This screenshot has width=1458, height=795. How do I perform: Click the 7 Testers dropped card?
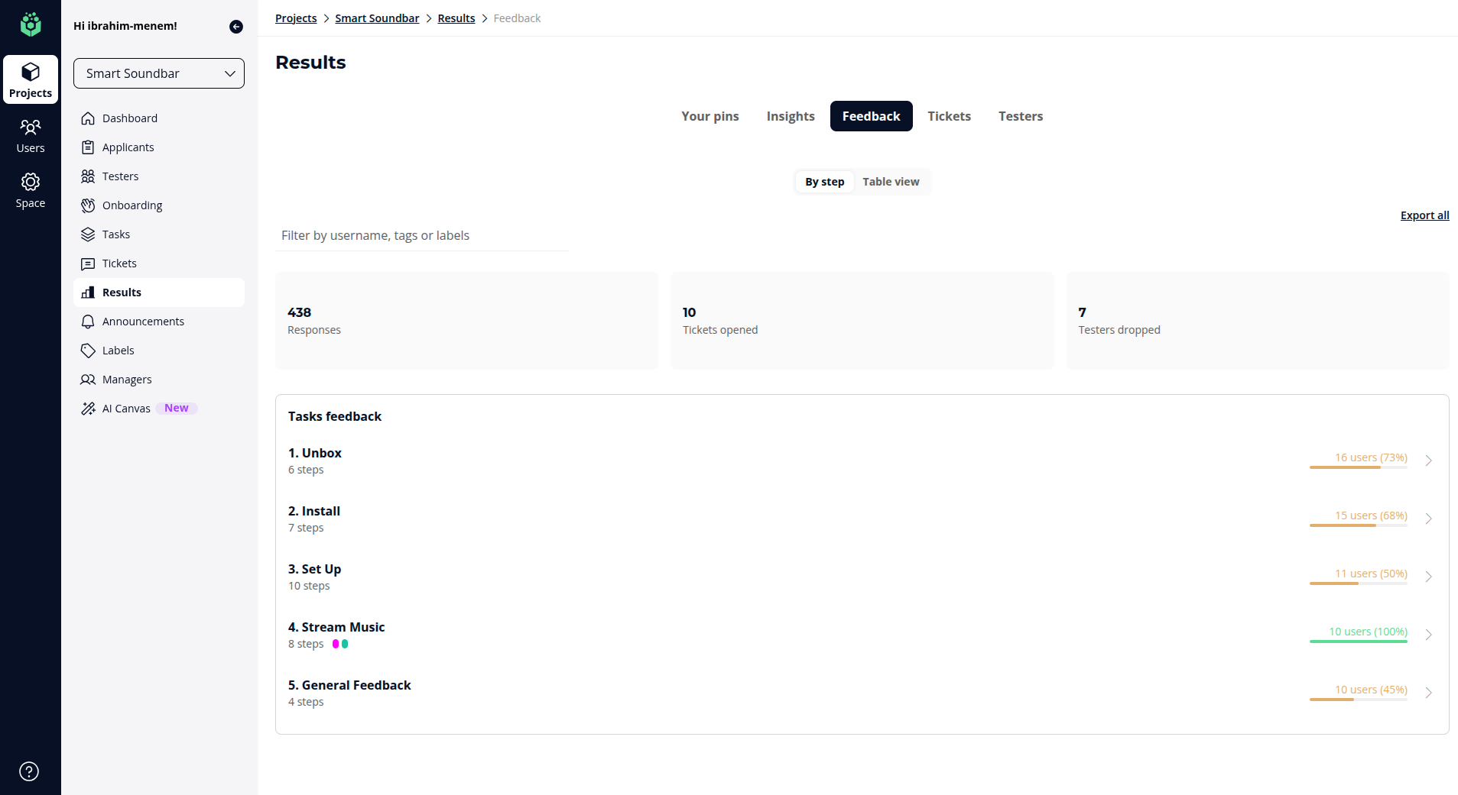click(x=1258, y=321)
